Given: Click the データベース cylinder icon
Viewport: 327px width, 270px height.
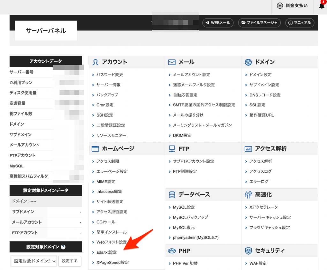Looking at the screenshot, I should [172, 195].
